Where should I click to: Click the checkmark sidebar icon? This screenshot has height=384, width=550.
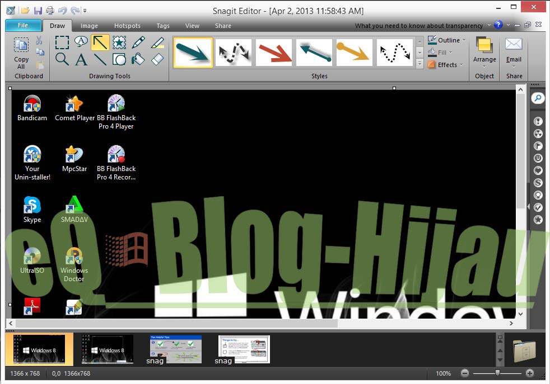coord(538,207)
